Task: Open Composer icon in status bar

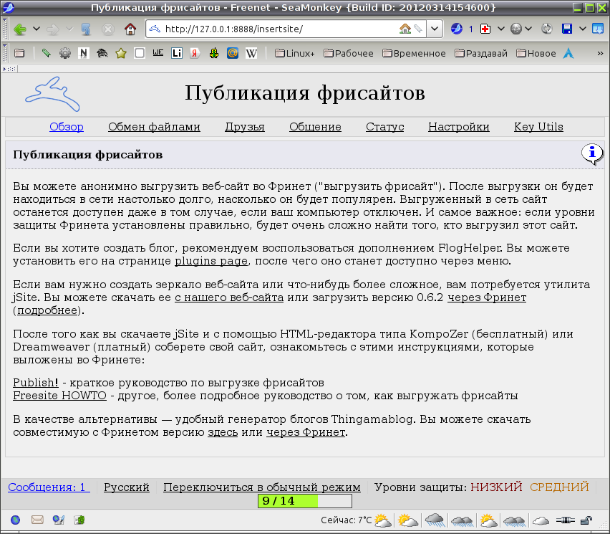Action: 59,520
